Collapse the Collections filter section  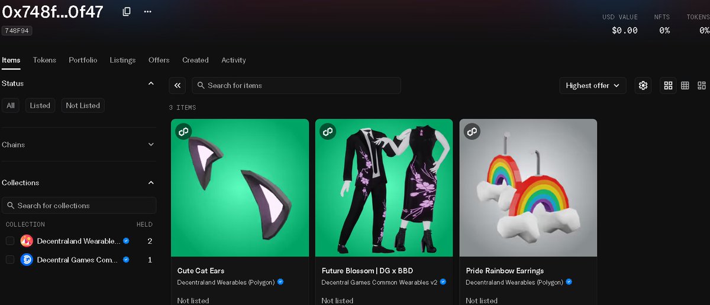(151, 183)
